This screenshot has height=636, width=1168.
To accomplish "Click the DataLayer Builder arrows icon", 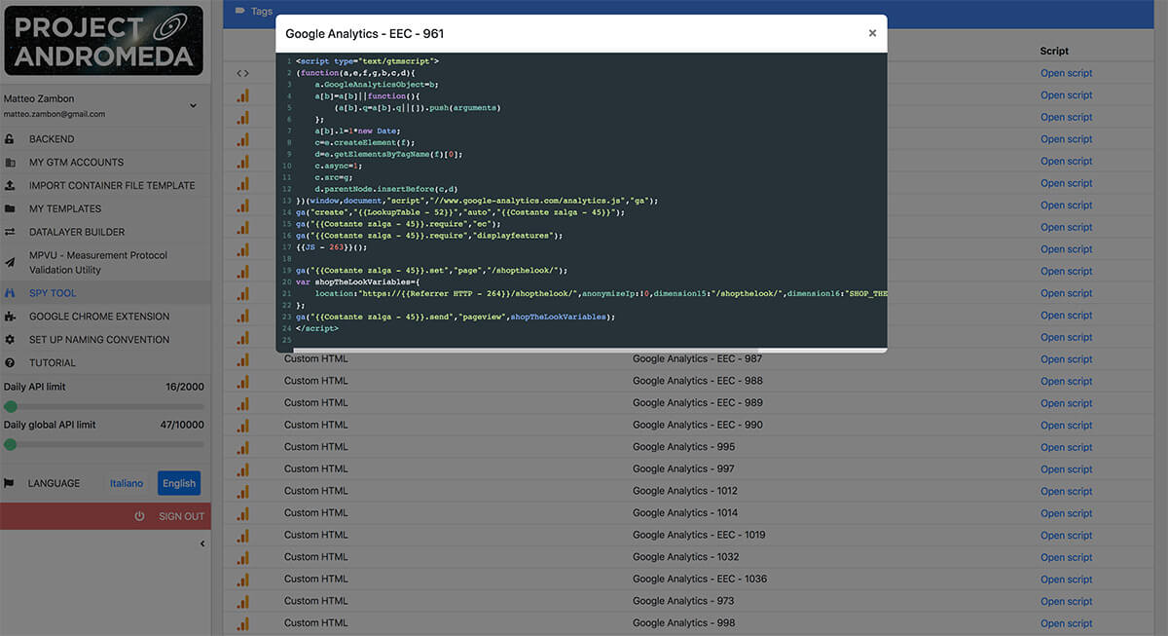I will coord(10,233).
